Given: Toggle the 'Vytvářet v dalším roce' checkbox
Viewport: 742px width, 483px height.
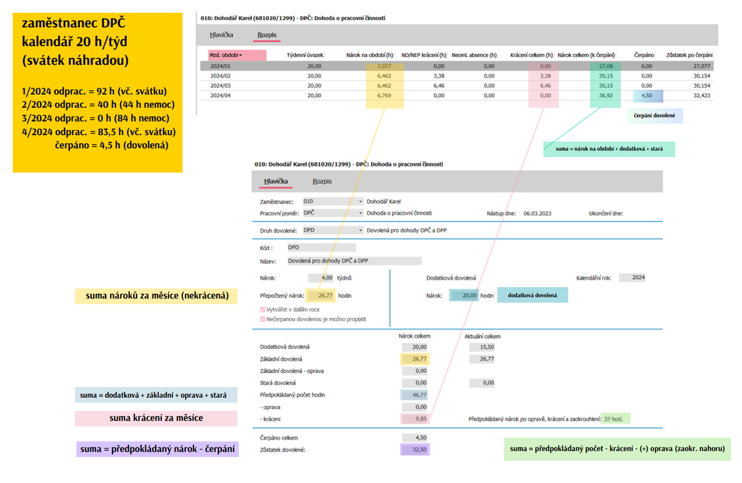Looking at the screenshot, I should tap(263, 309).
